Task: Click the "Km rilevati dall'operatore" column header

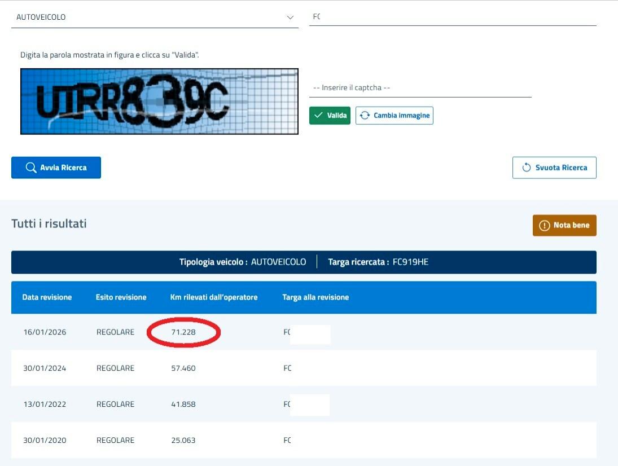Action: click(214, 297)
